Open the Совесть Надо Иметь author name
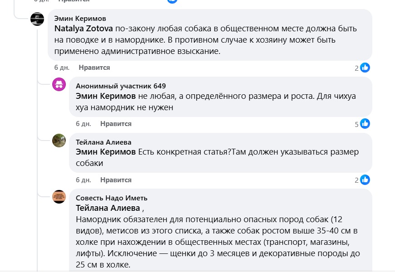 click(x=111, y=198)
